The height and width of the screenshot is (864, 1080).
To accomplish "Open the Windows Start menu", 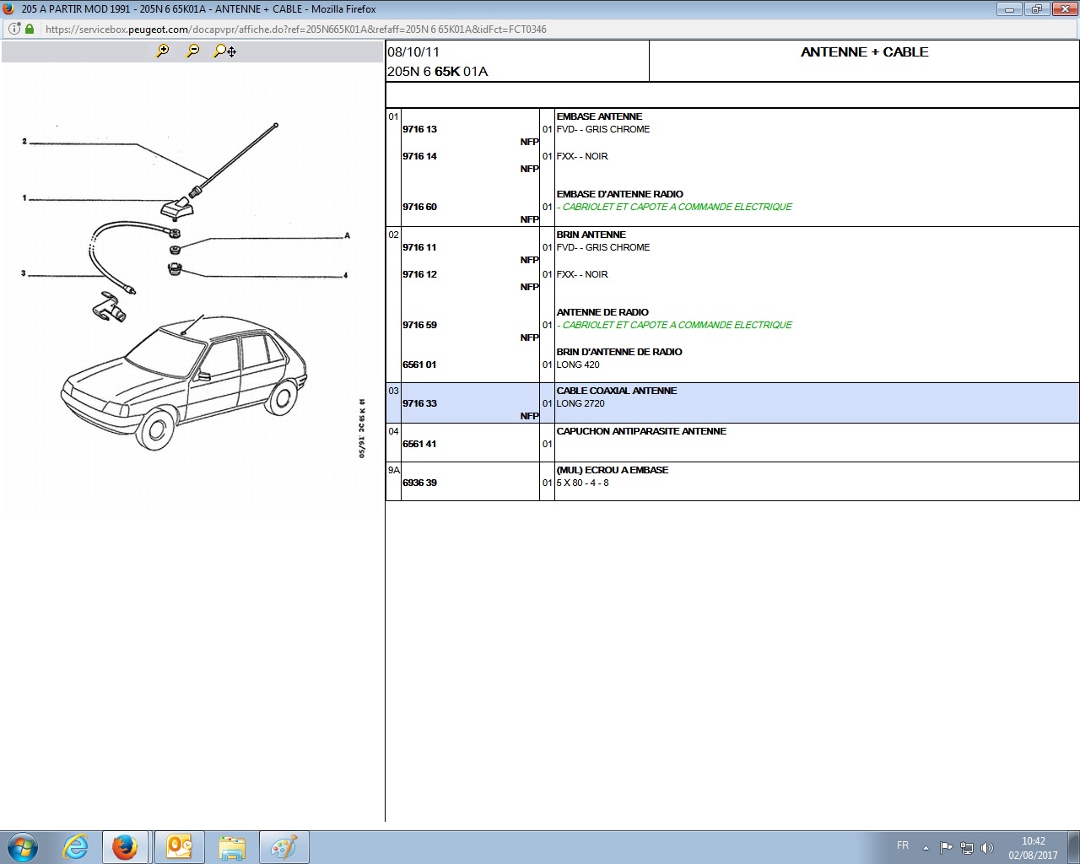I will [23, 847].
